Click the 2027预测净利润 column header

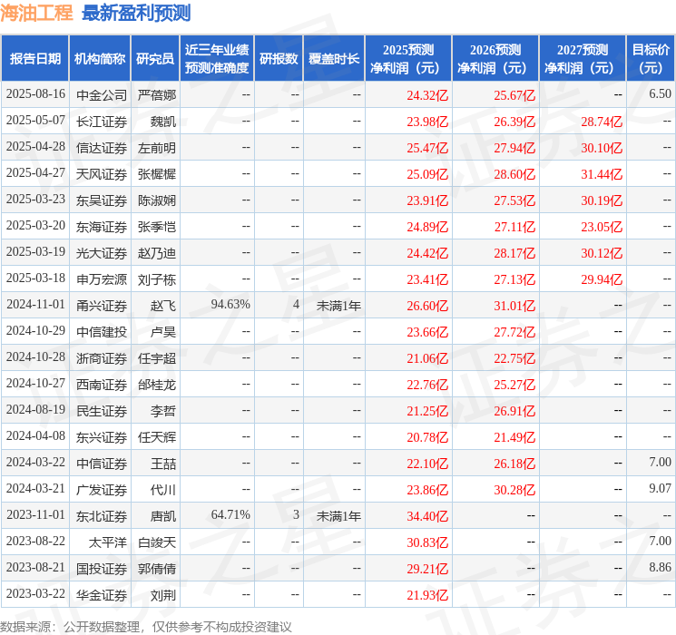point(582,59)
